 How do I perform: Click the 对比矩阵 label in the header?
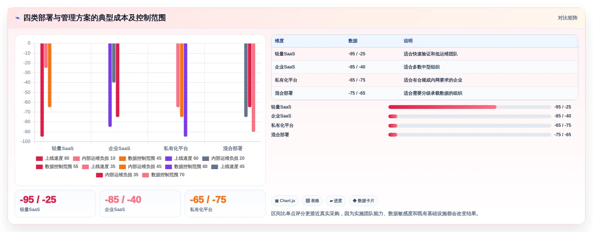567,18
